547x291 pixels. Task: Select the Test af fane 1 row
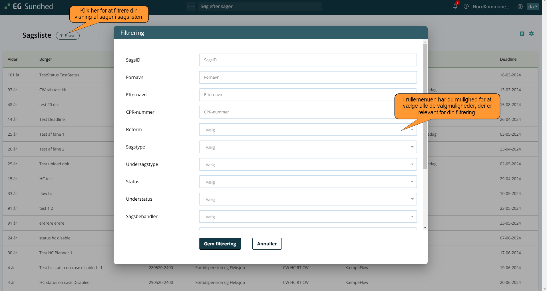[x=270, y=134]
